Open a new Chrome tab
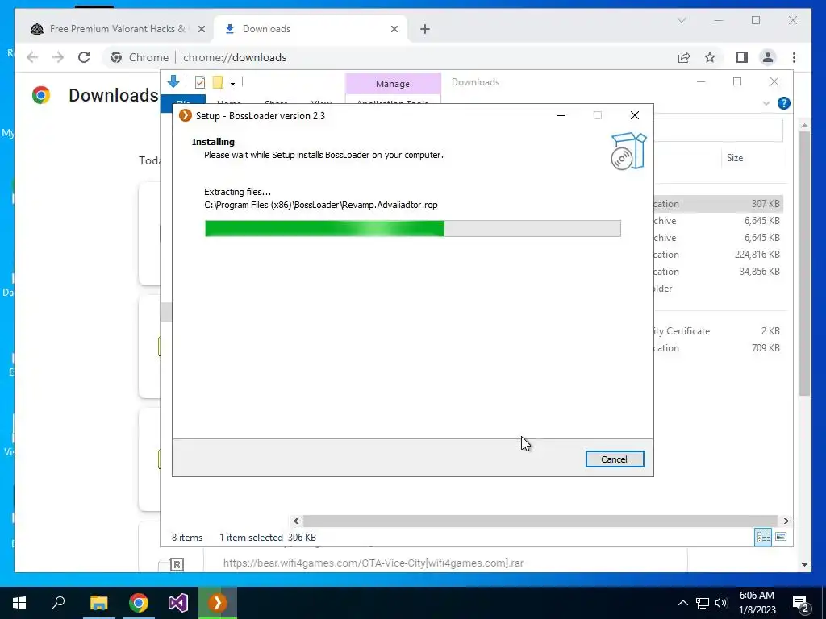This screenshot has height=619, width=826. 425,30
